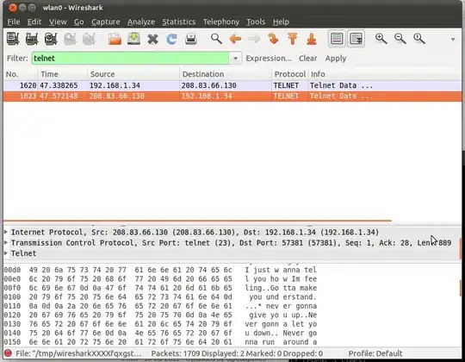Start a new live capture icon
The image size is (465, 362).
pos(51,39)
